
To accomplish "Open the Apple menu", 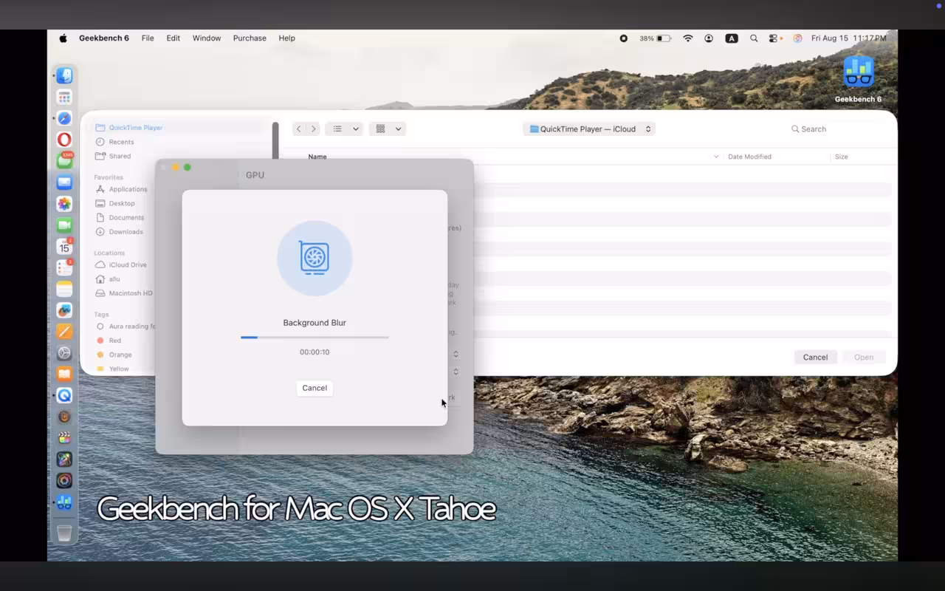I will (63, 38).
